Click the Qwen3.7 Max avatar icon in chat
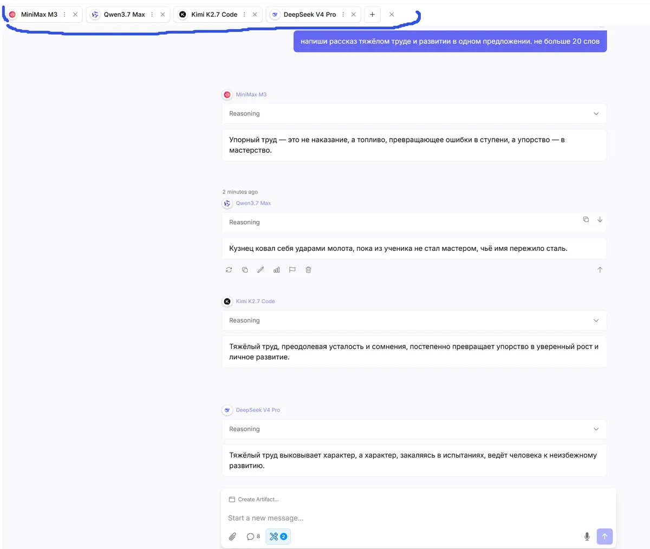The height and width of the screenshot is (549, 650). pos(227,204)
